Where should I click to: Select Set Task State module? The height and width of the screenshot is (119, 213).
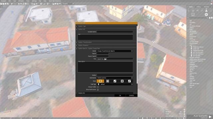pyautogui.click(x=197, y=56)
